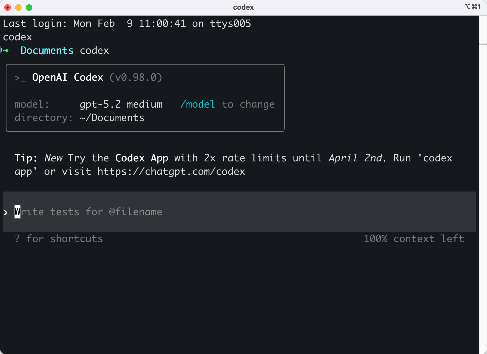The width and height of the screenshot is (487, 354).
Task: Click the 'gpt-5.2 medium' model value
Action: click(x=121, y=104)
